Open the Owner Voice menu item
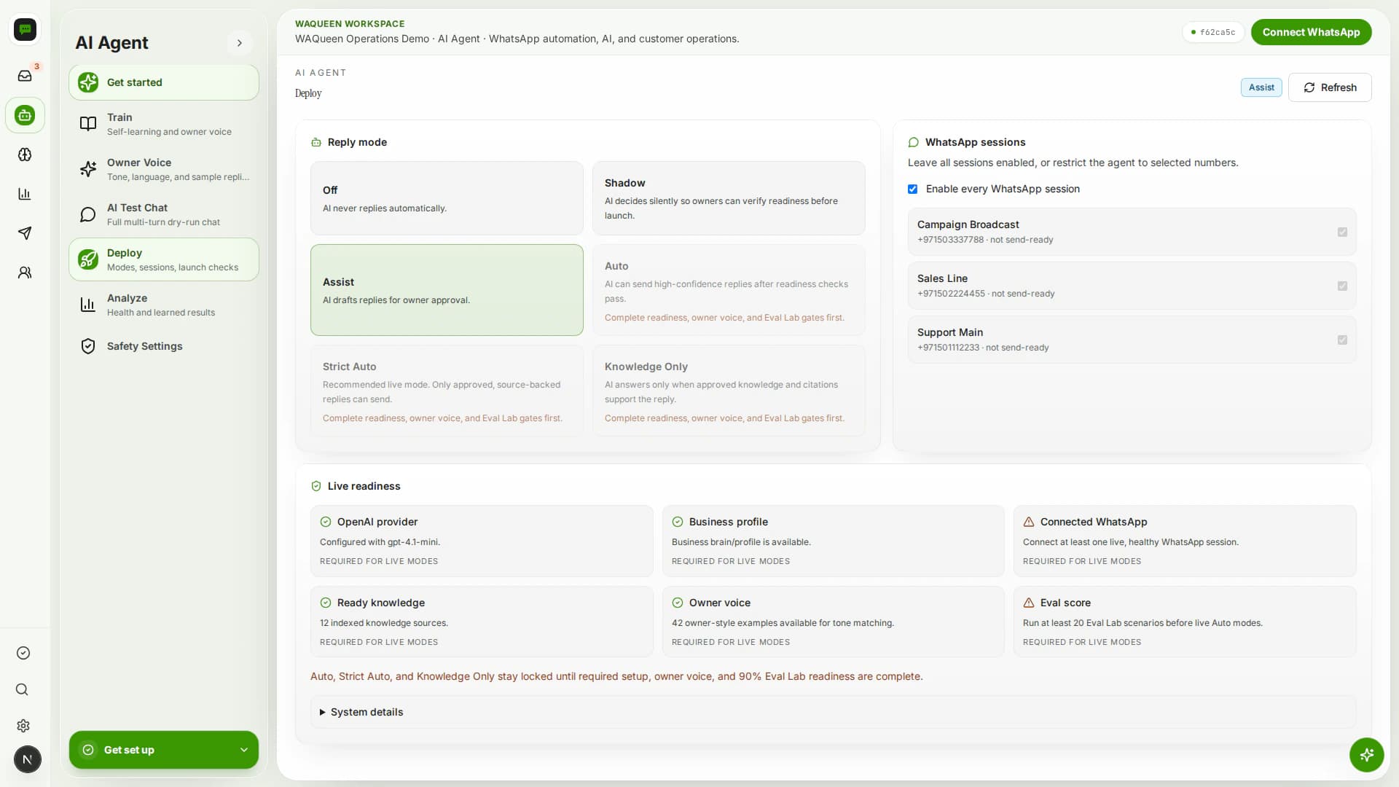 tap(164, 169)
